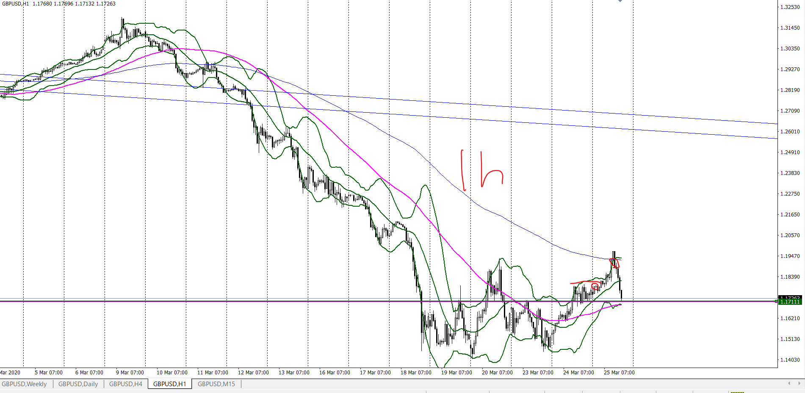Click the 19 Mar 07:00 time label
Viewport: 805px width, 393px height.
(x=456, y=373)
